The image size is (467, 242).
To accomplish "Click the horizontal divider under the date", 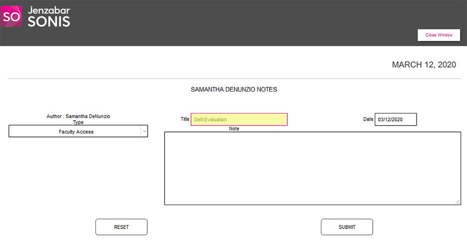I will pos(233,79).
